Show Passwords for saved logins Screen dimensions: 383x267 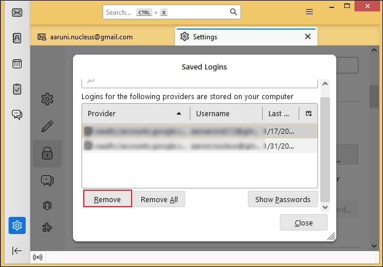(x=283, y=199)
